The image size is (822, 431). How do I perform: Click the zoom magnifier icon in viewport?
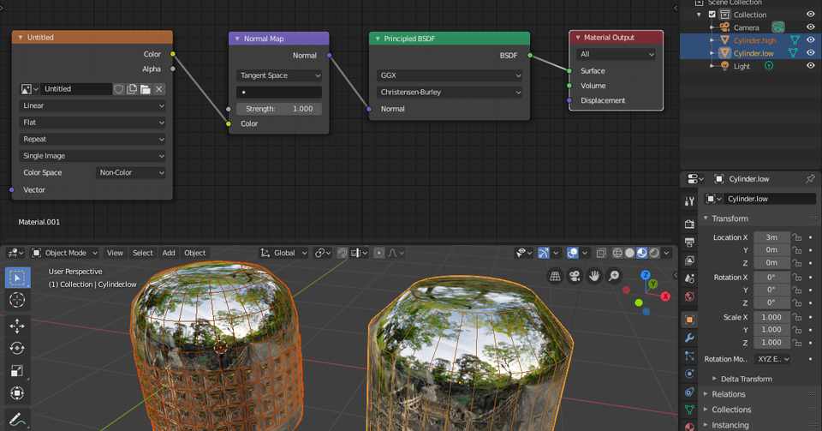click(x=614, y=276)
